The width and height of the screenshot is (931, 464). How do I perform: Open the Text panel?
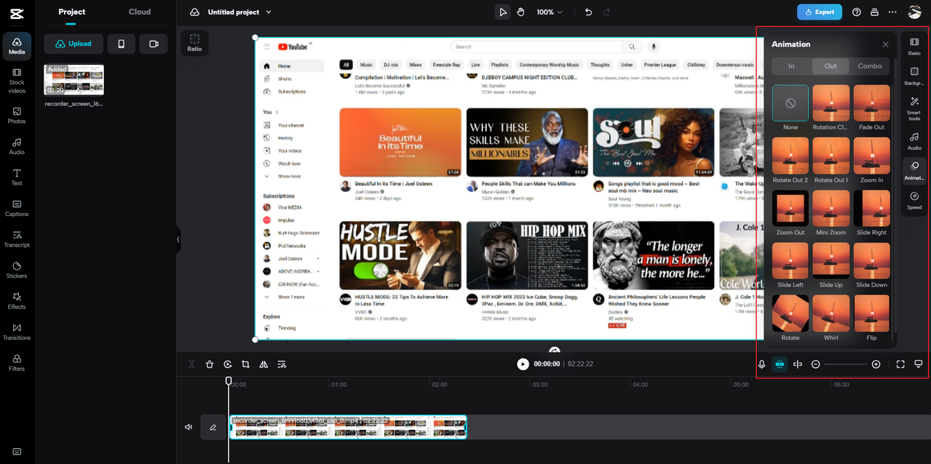[17, 177]
